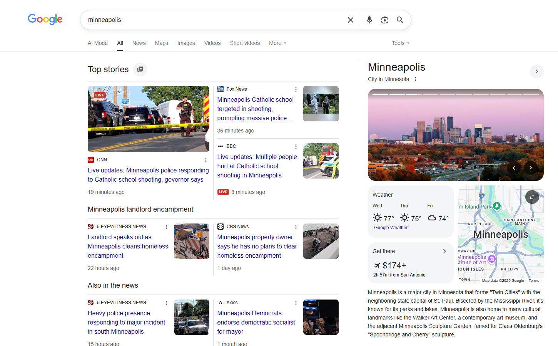Open 'Landlord speaks out' headline link
The width and height of the screenshot is (558, 346).
tap(128, 246)
